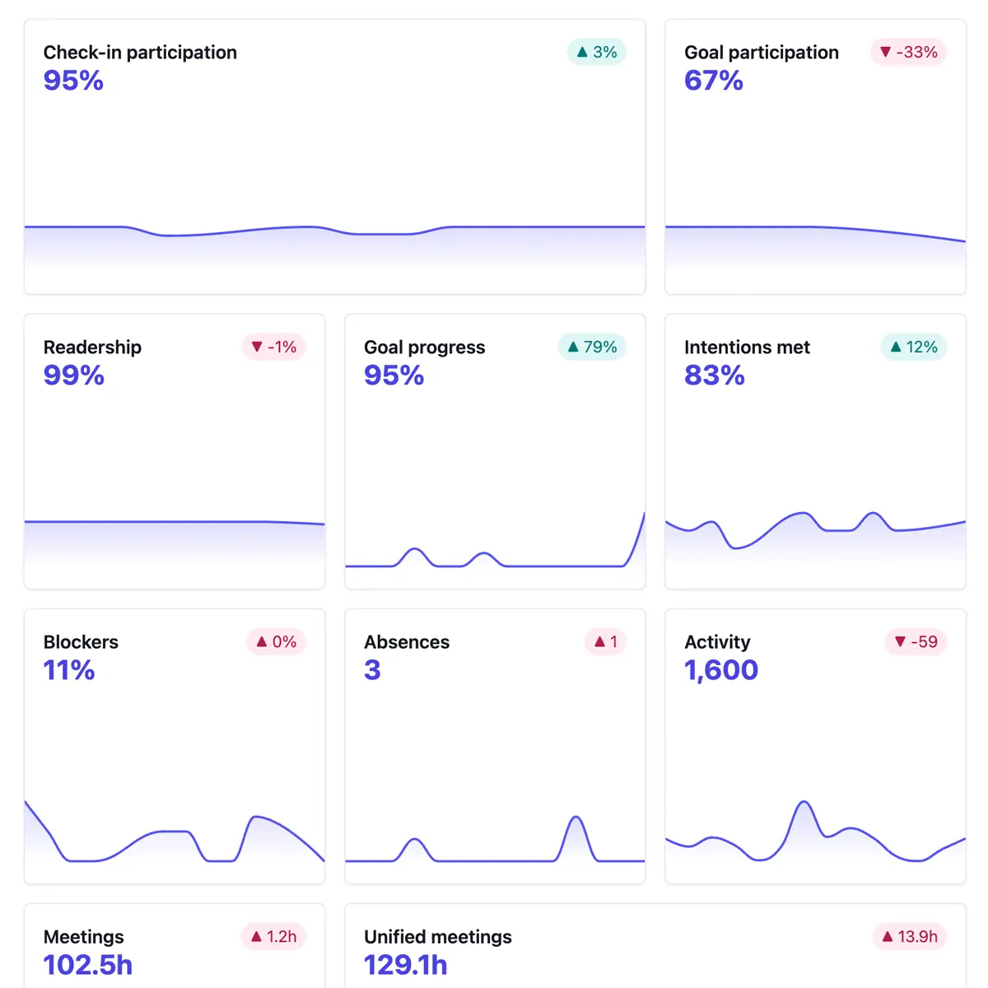Click the 0% change badge on Blockers
Screen dimensions: 988x988
[x=276, y=641]
